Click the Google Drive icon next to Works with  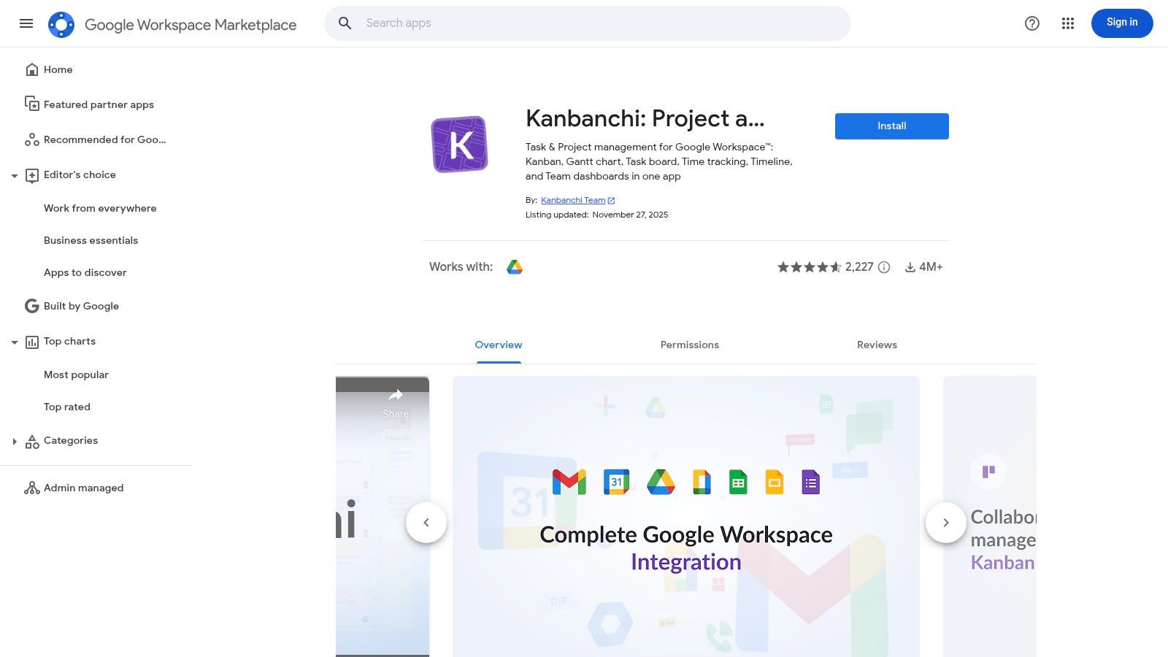pyautogui.click(x=514, y=266)
